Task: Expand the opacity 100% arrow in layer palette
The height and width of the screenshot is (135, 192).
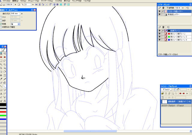Action: 183,8
